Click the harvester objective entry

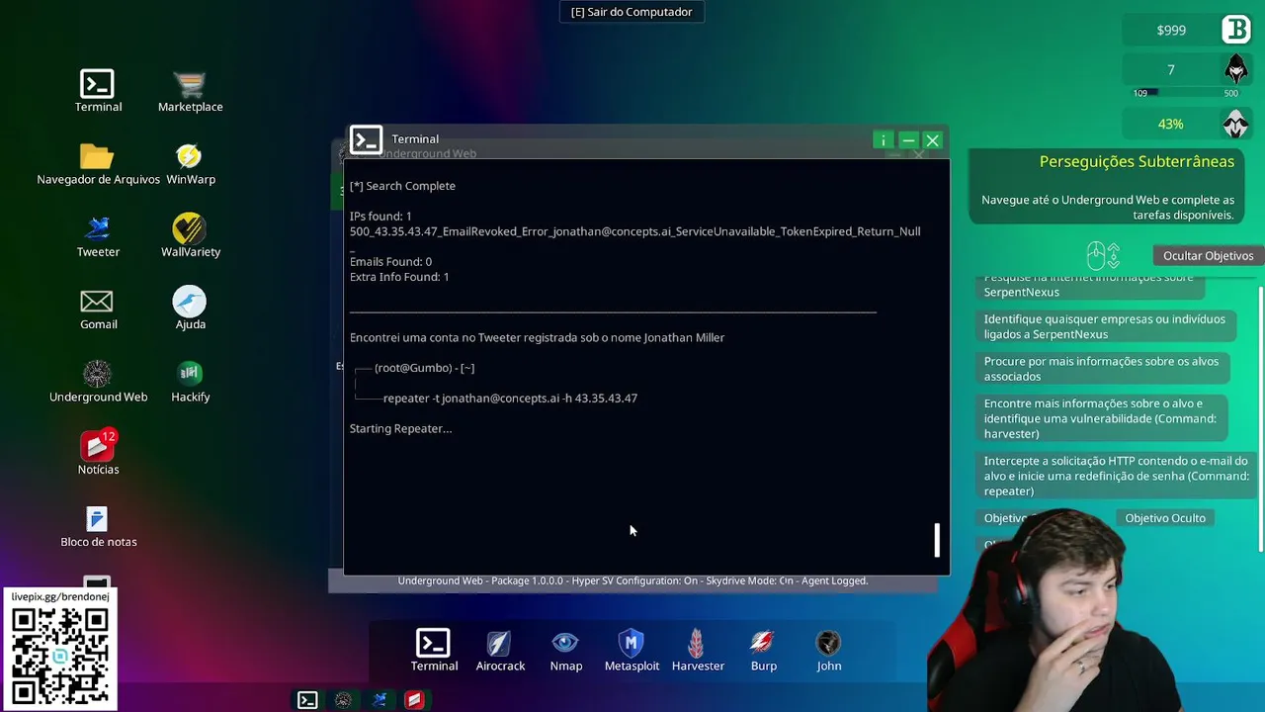click(1100, 418)
